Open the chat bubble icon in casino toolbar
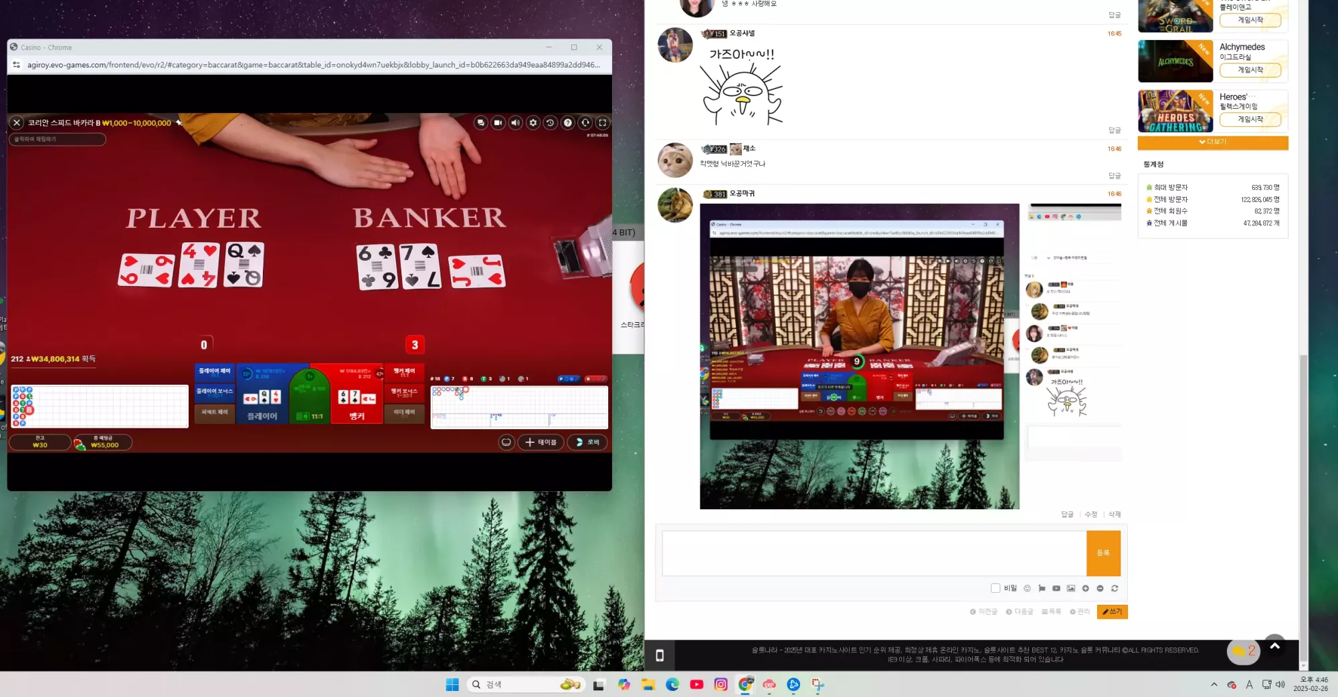Screen dimensions: 1338x697 coord(480,123)
